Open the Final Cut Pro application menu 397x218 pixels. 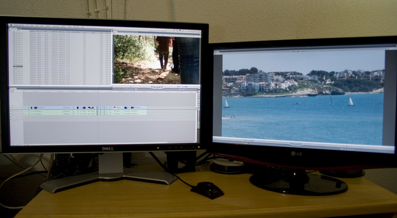pos(19,25)
